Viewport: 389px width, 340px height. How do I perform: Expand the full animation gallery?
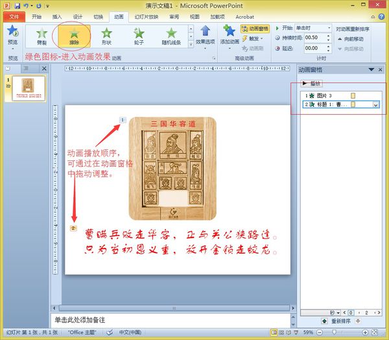point(191,44)
